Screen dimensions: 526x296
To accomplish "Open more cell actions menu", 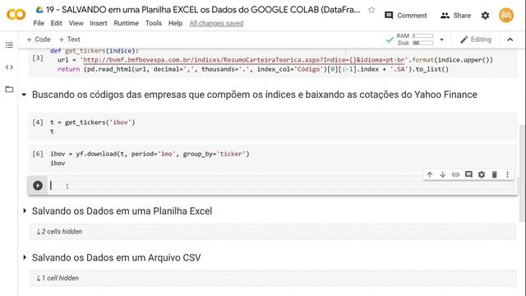I will [507, 174].
